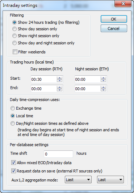The image size is (134, 193).
Task: Increase Day session Start time spinner up arrow
Action: 60,78
